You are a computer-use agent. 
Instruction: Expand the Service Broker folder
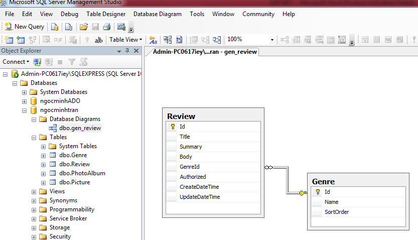click(34, 219)
